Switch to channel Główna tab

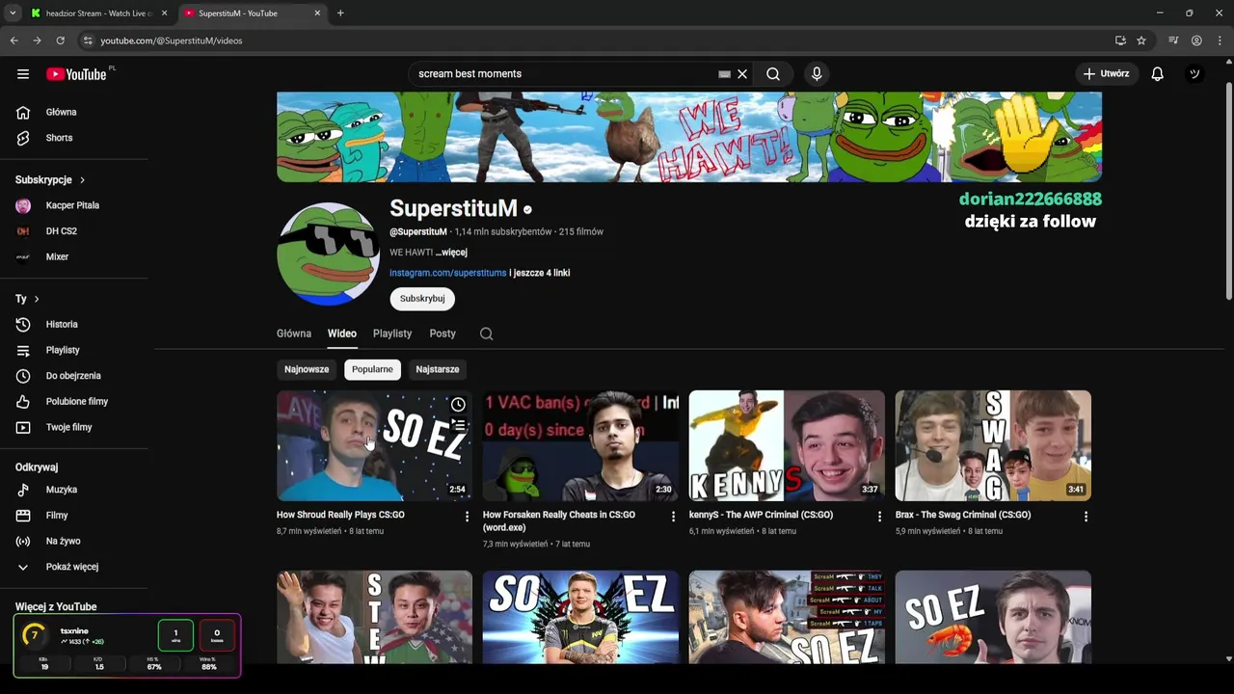(294, 334)
